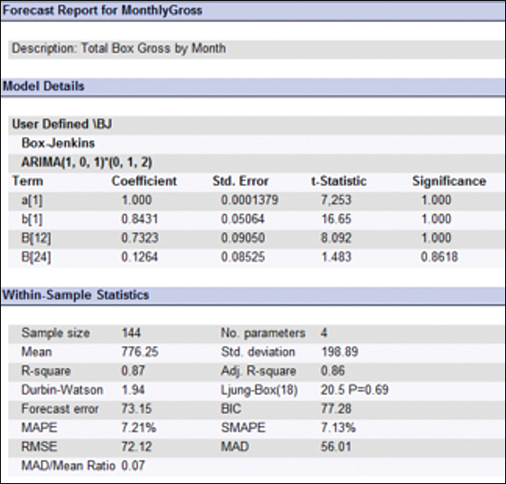Image resolution: width=506 pixels, height=484 pixels.
Task: Click the MAPE value 7.21%
Action: point(139,428)
